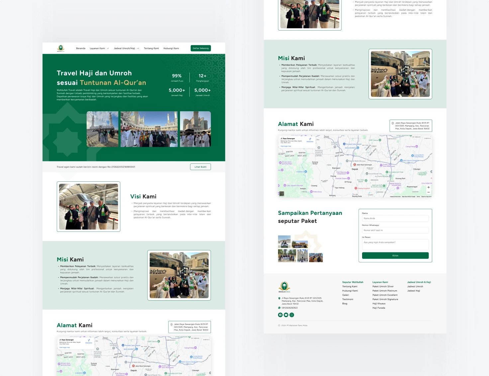The height and width of the screenshot is (376, 489).
Task: Click the Wafdullah logo in the footer
Action: pyautogui.click(x=284, y=287)
